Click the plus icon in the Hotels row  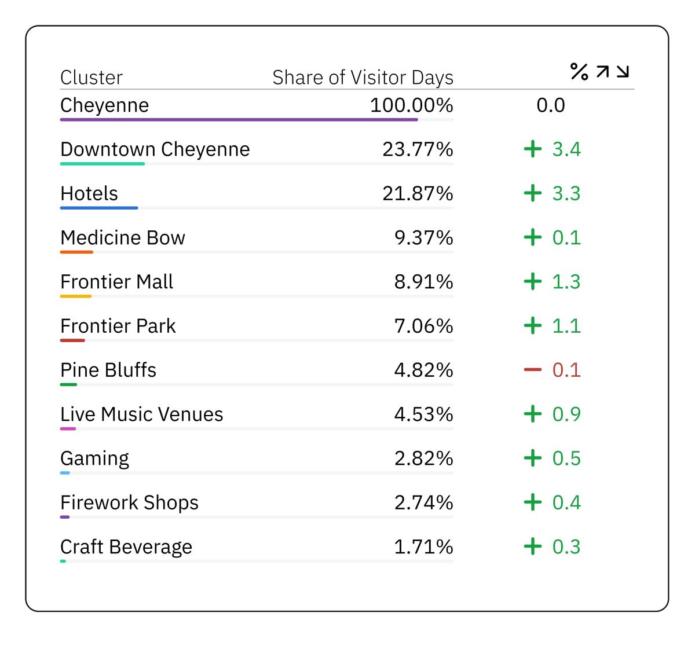tap(532, 193)
